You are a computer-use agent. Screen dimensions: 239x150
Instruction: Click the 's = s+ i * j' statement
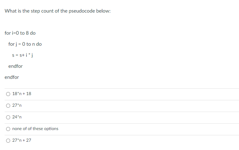pyautogui.click(x=23, y=55)
